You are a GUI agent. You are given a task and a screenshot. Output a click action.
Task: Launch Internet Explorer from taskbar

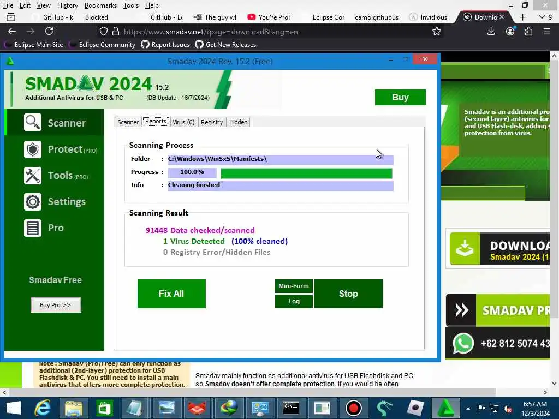43,408
